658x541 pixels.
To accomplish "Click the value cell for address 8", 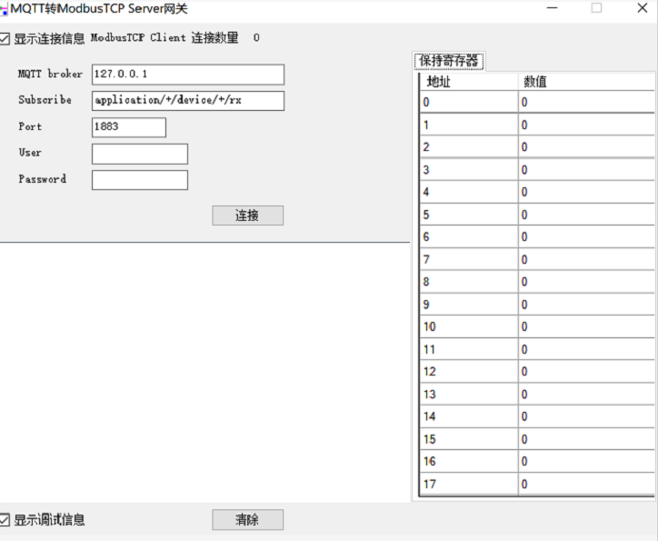I will [x=586, y=282].
